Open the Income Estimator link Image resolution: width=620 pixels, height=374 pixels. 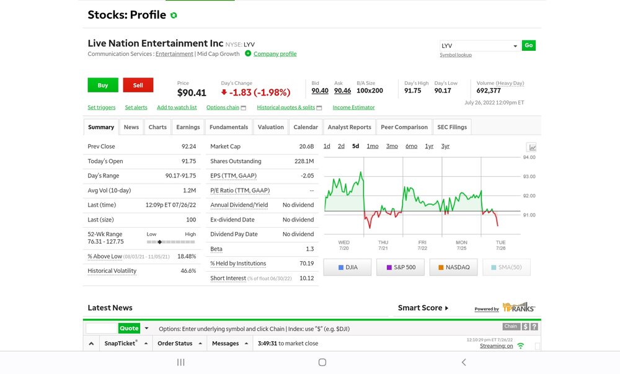click(353, 107)
